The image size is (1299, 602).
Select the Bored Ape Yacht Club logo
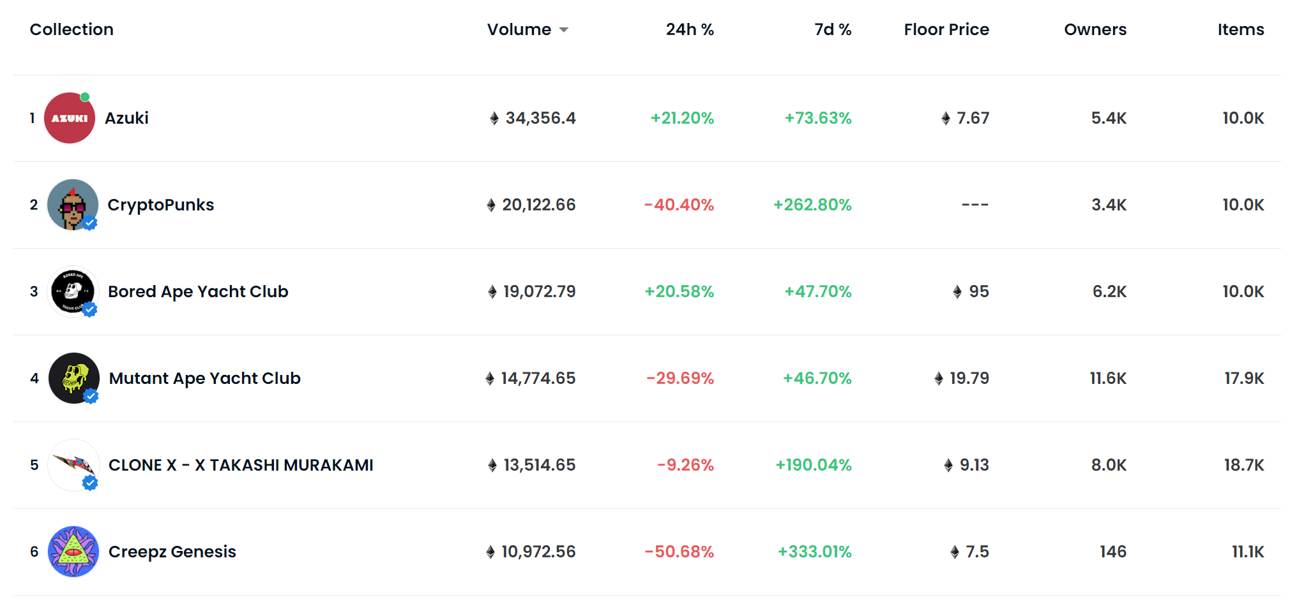73,291
